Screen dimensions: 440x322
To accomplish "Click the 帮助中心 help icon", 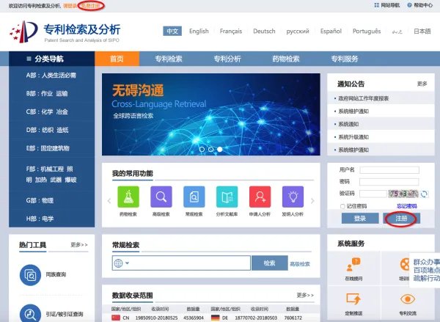I will (x=409, y=5).
